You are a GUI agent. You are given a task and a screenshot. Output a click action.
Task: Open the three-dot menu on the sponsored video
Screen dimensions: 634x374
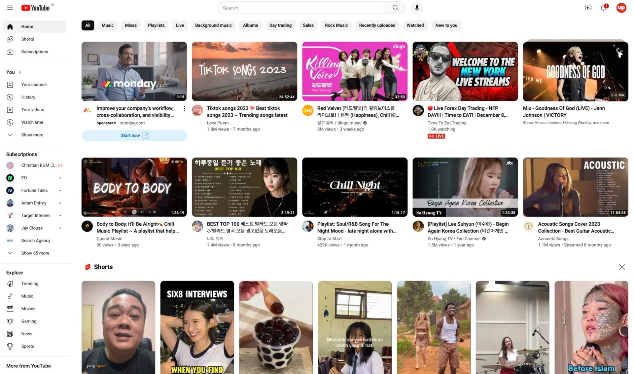coord(184,108)
